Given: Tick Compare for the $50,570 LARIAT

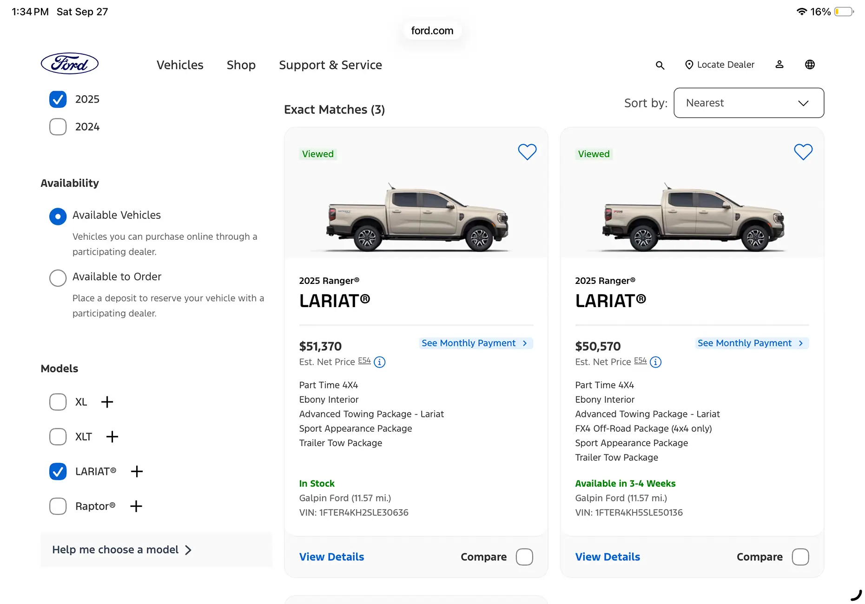Looking at the screenshot, I should (800, 557).
